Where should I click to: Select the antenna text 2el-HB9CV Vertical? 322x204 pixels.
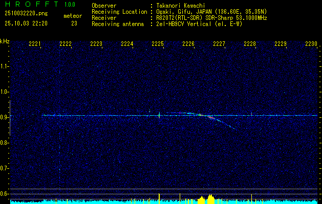pos(184,24)
